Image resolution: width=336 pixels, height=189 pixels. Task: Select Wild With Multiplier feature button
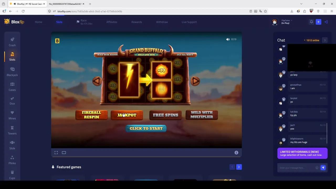(202, 115)
